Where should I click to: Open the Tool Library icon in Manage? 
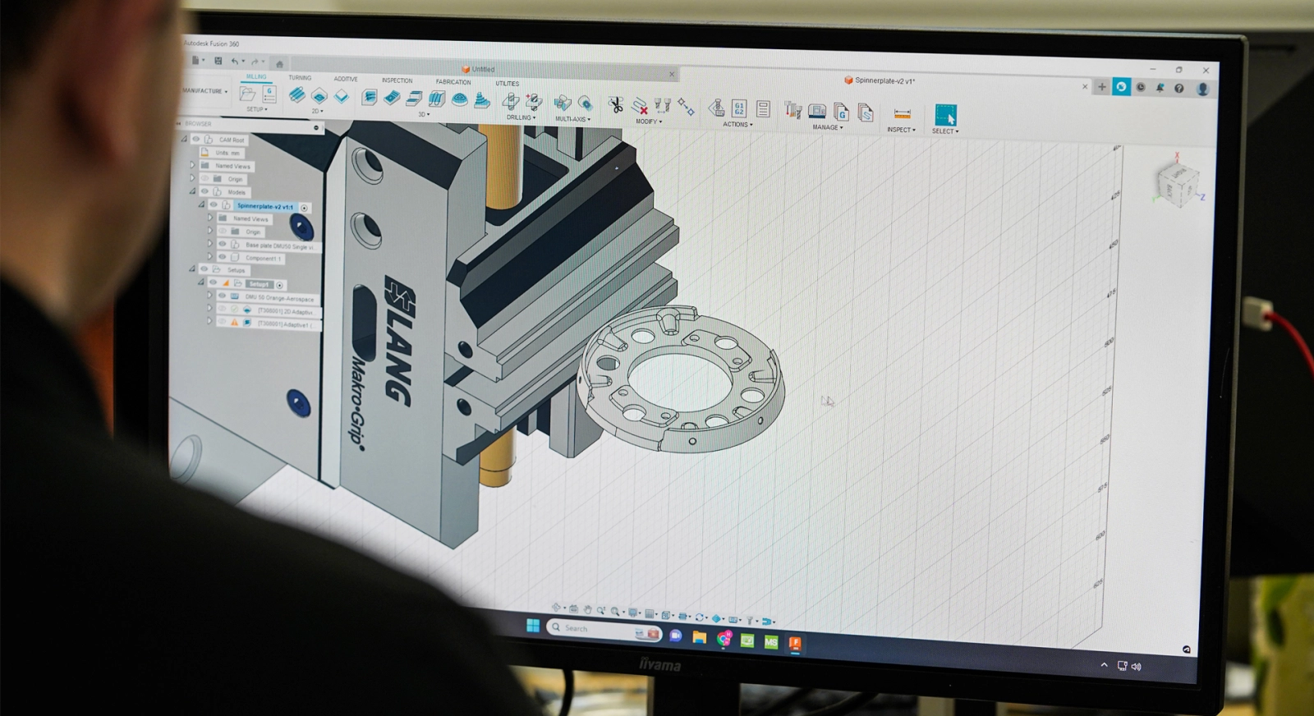click(793, 111)
